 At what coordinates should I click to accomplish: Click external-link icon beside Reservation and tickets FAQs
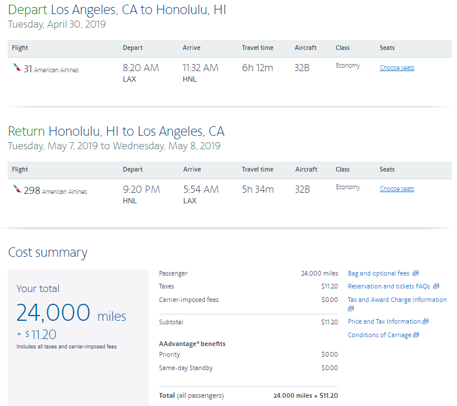436,287
